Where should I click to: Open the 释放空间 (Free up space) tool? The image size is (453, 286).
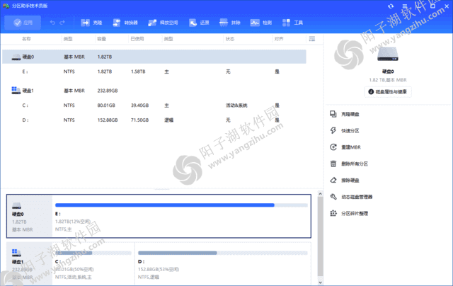tap(163, 23)
